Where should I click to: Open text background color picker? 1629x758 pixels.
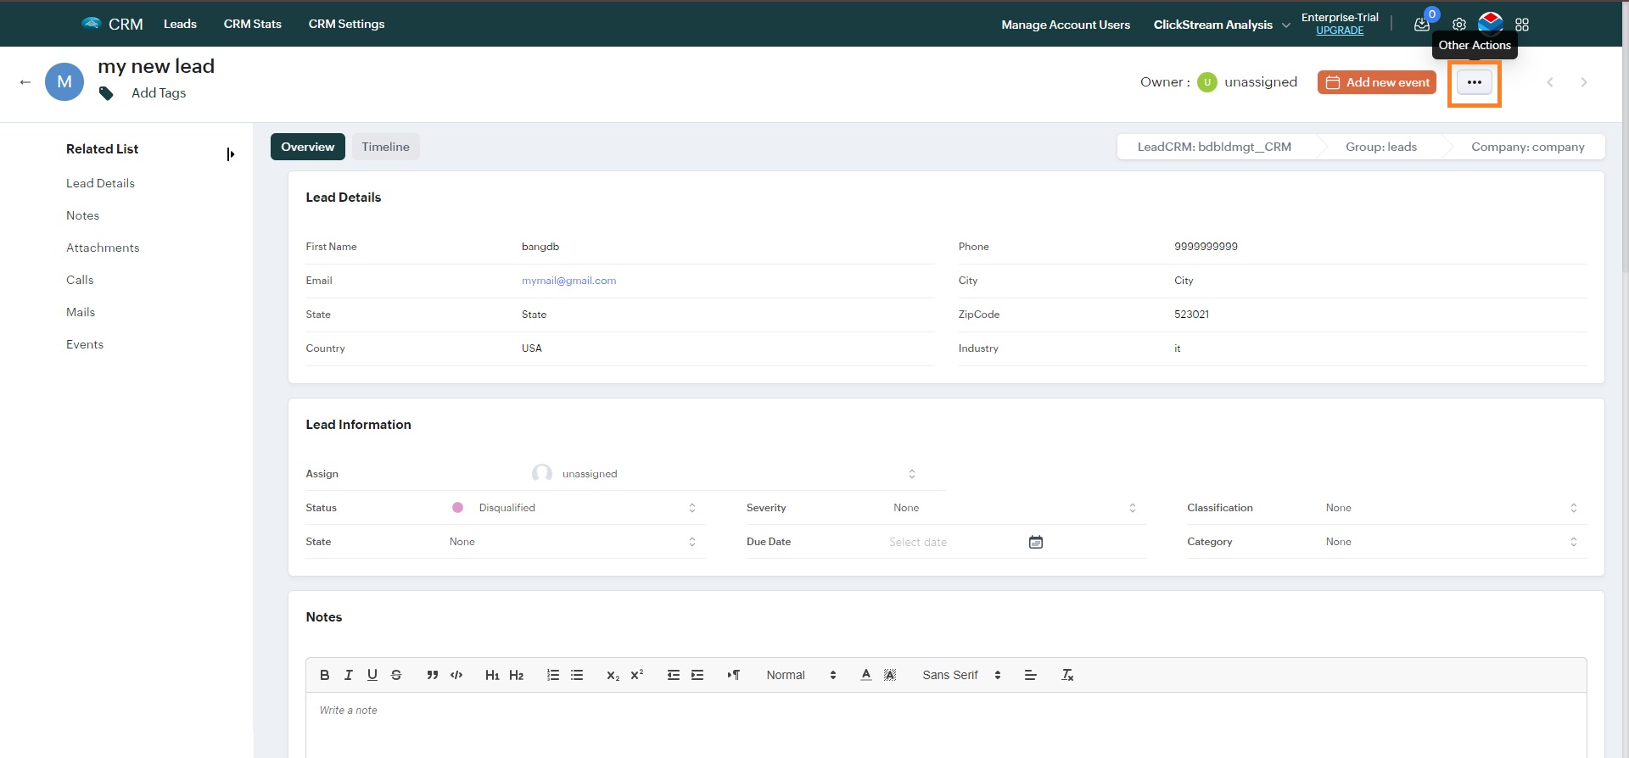click(x=890, y=675)
